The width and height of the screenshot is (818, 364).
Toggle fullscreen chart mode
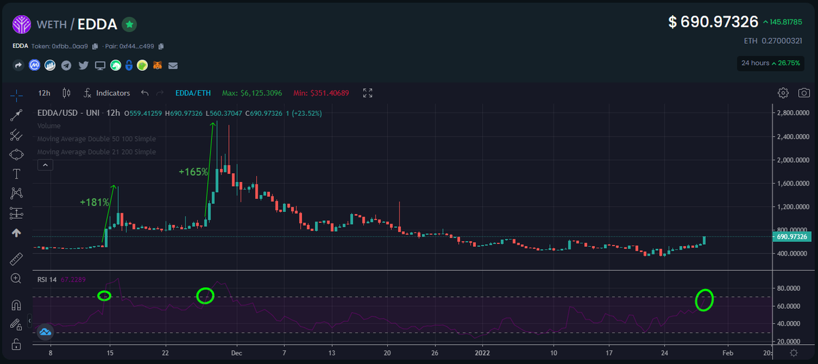coord(367,93)
